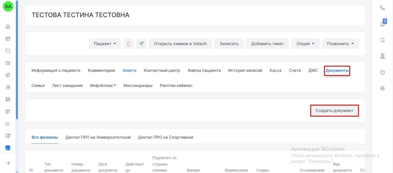Image resolution: width=393 pixels, height=173 pixels.
Task: Open settings gear icon in right sidebar
Action: click(x=382, y=88)
